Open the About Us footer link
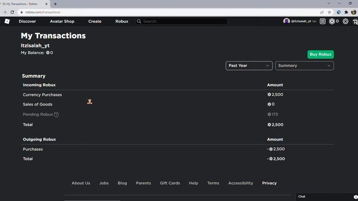The image size is (358, 201). click(81, 183)
